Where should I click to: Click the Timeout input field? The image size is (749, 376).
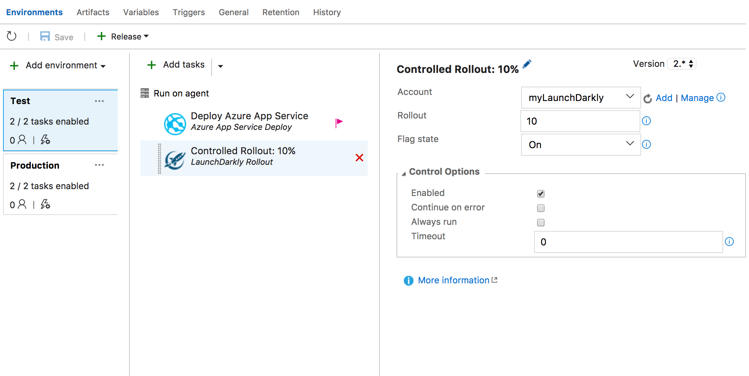pos(628,242)
